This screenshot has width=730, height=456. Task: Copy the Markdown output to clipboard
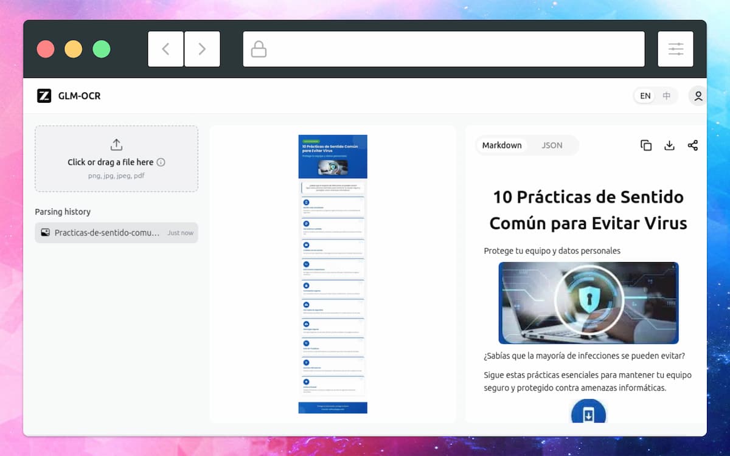click(x=645, y=145)
